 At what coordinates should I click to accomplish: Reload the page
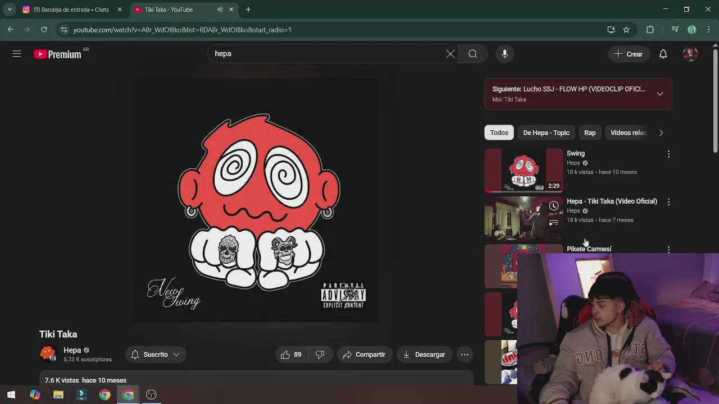(44, 30)
